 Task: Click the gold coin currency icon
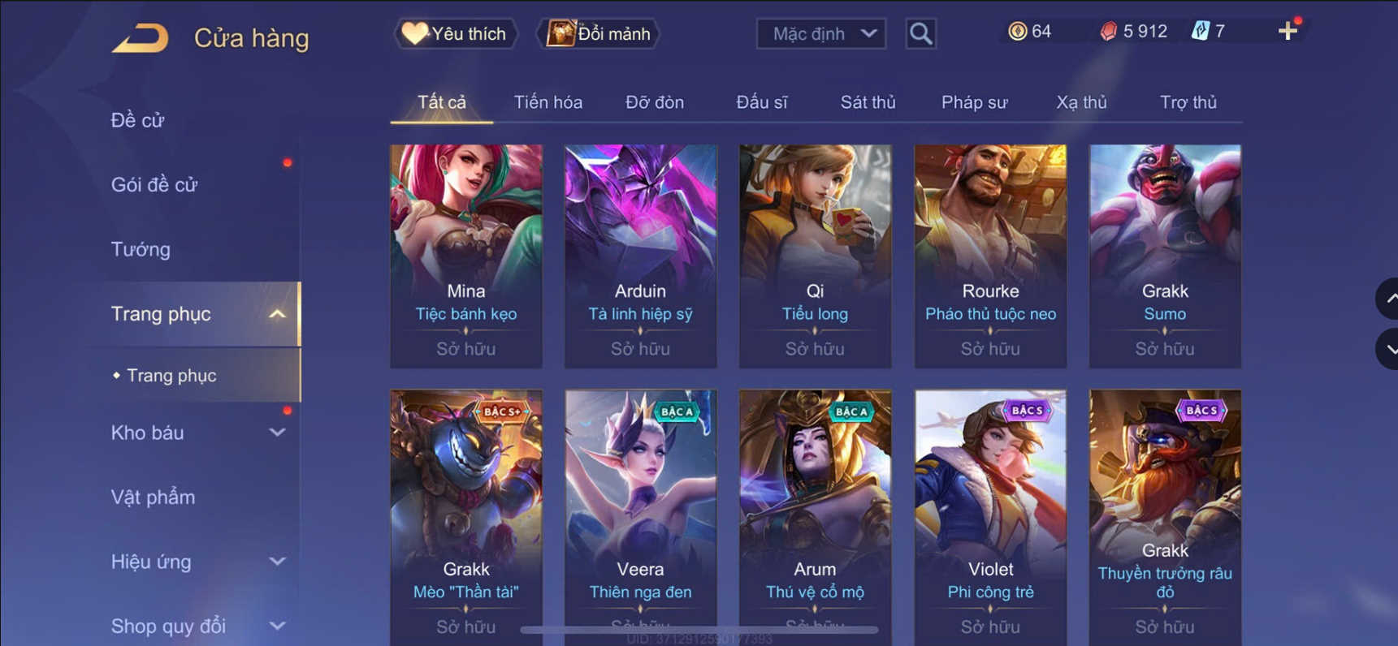point(1017,31)
